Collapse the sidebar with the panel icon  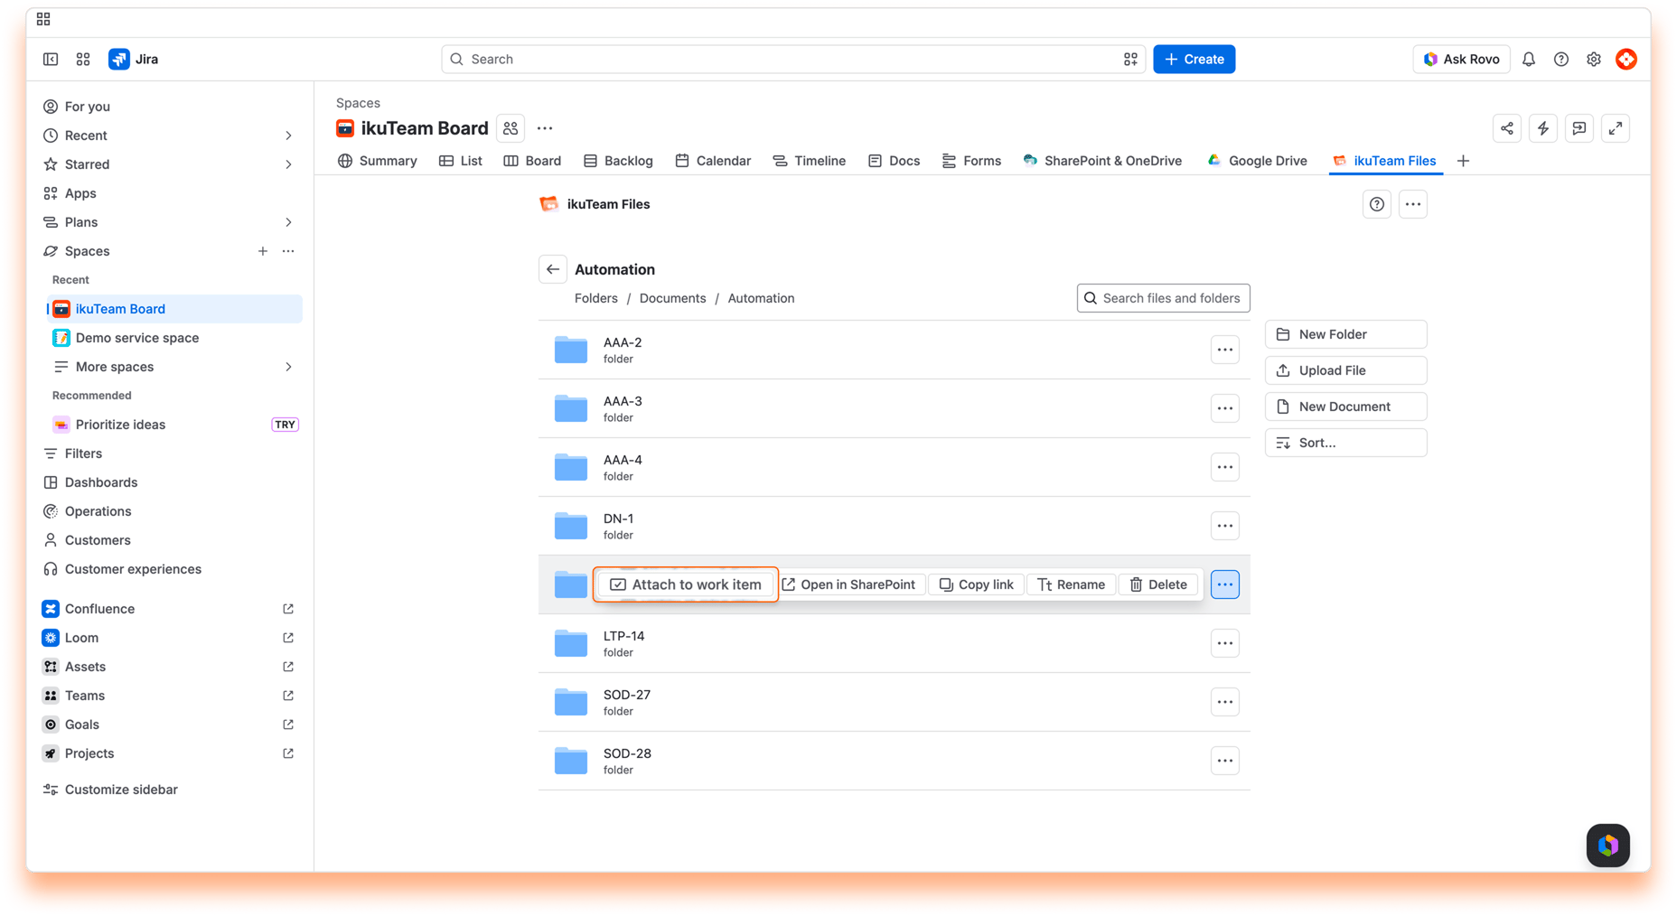coord(51,59)
